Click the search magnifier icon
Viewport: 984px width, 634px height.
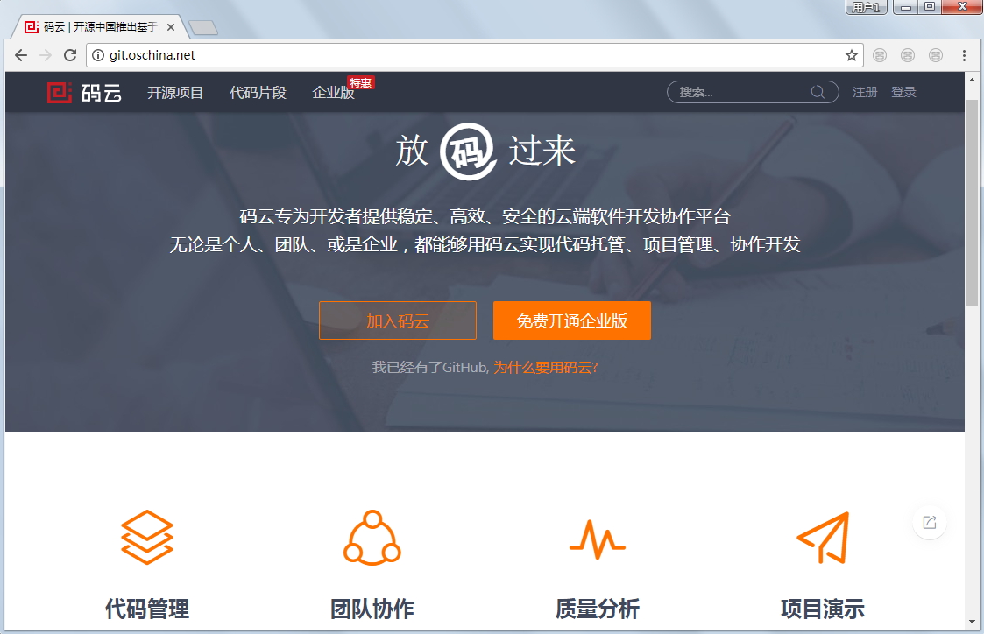[x=818, y=92]
